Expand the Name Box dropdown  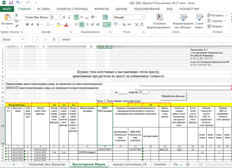(x=23, y=39)
